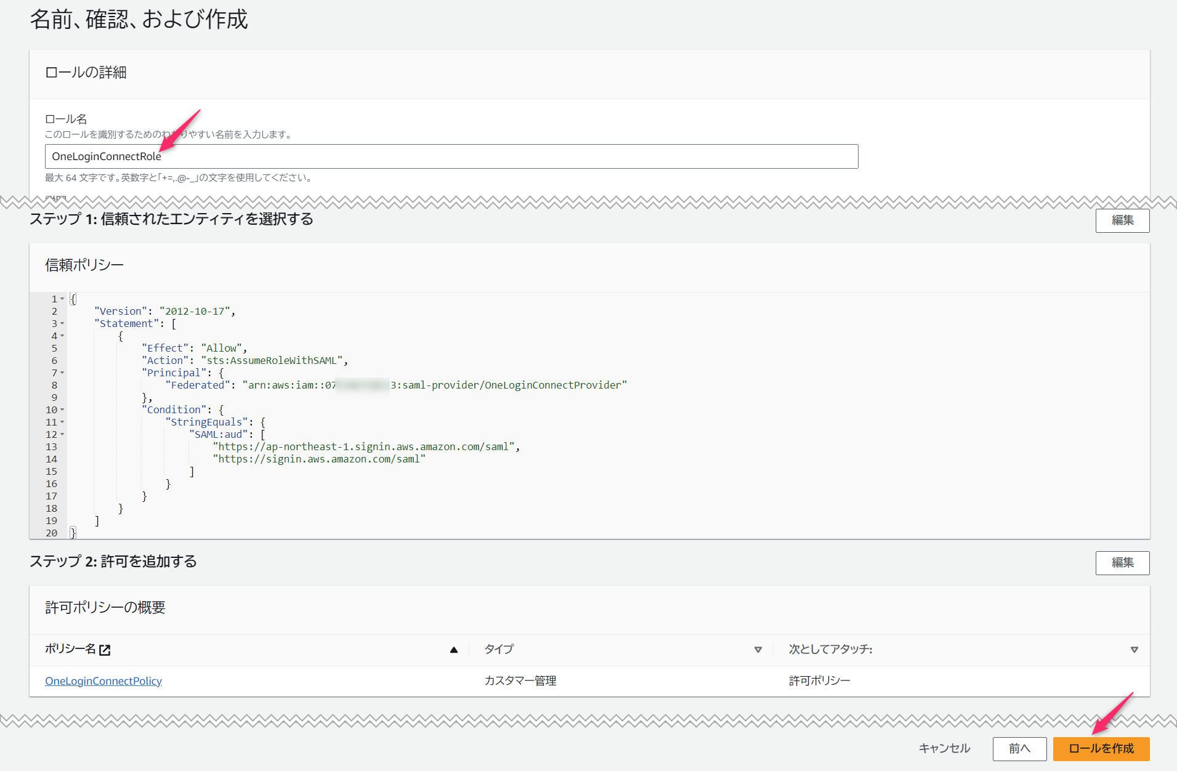This screenshot has height=771, width=1177.
Task: Open the OneLoginConnectPolicy link
Action: coord(103,681)
